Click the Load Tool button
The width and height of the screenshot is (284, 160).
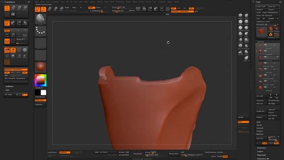(x=261, y=7)
